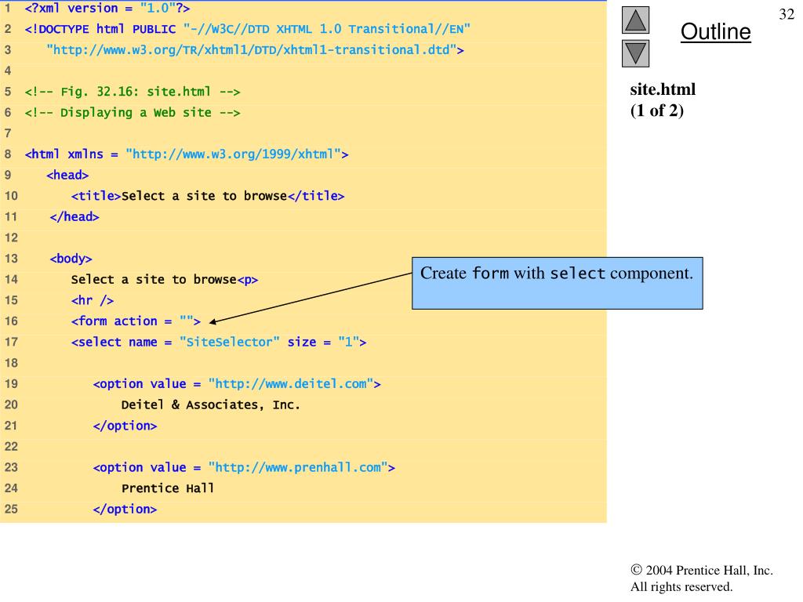Click the slide number 32
This screenshot has width=803, height=602.
click(787, 14)
